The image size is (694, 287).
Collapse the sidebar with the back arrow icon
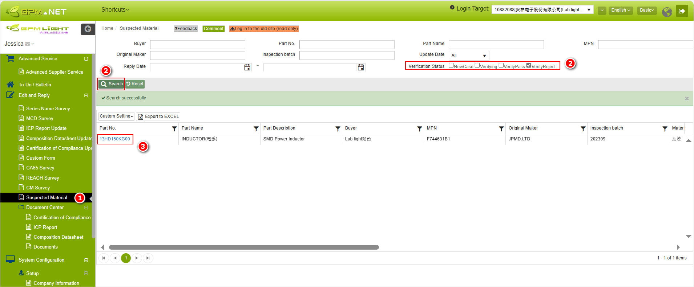88,29
